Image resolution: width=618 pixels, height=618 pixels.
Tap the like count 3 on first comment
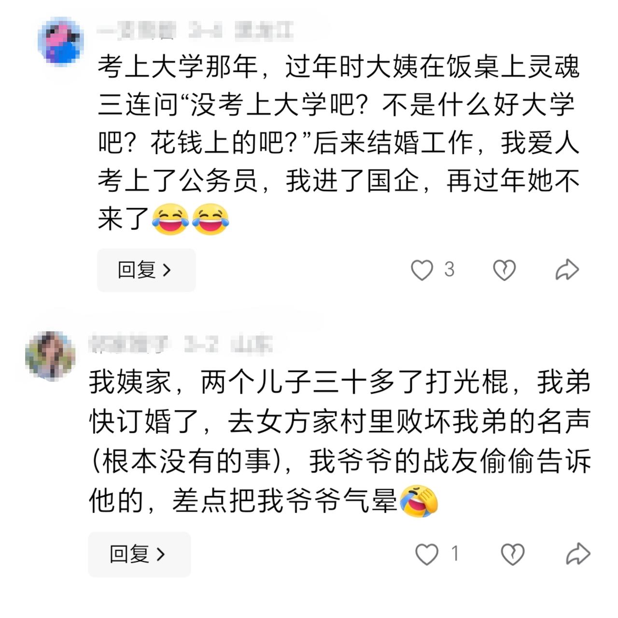[449, 269]
